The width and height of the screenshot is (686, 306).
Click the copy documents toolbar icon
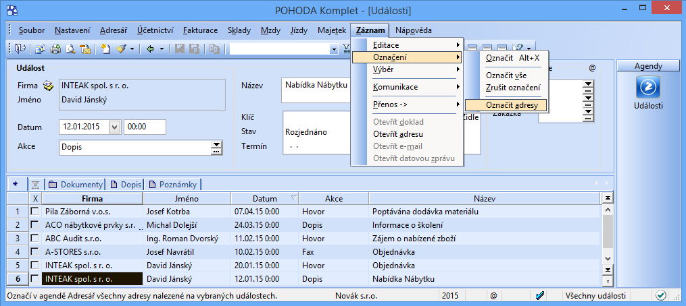point(41,49)
